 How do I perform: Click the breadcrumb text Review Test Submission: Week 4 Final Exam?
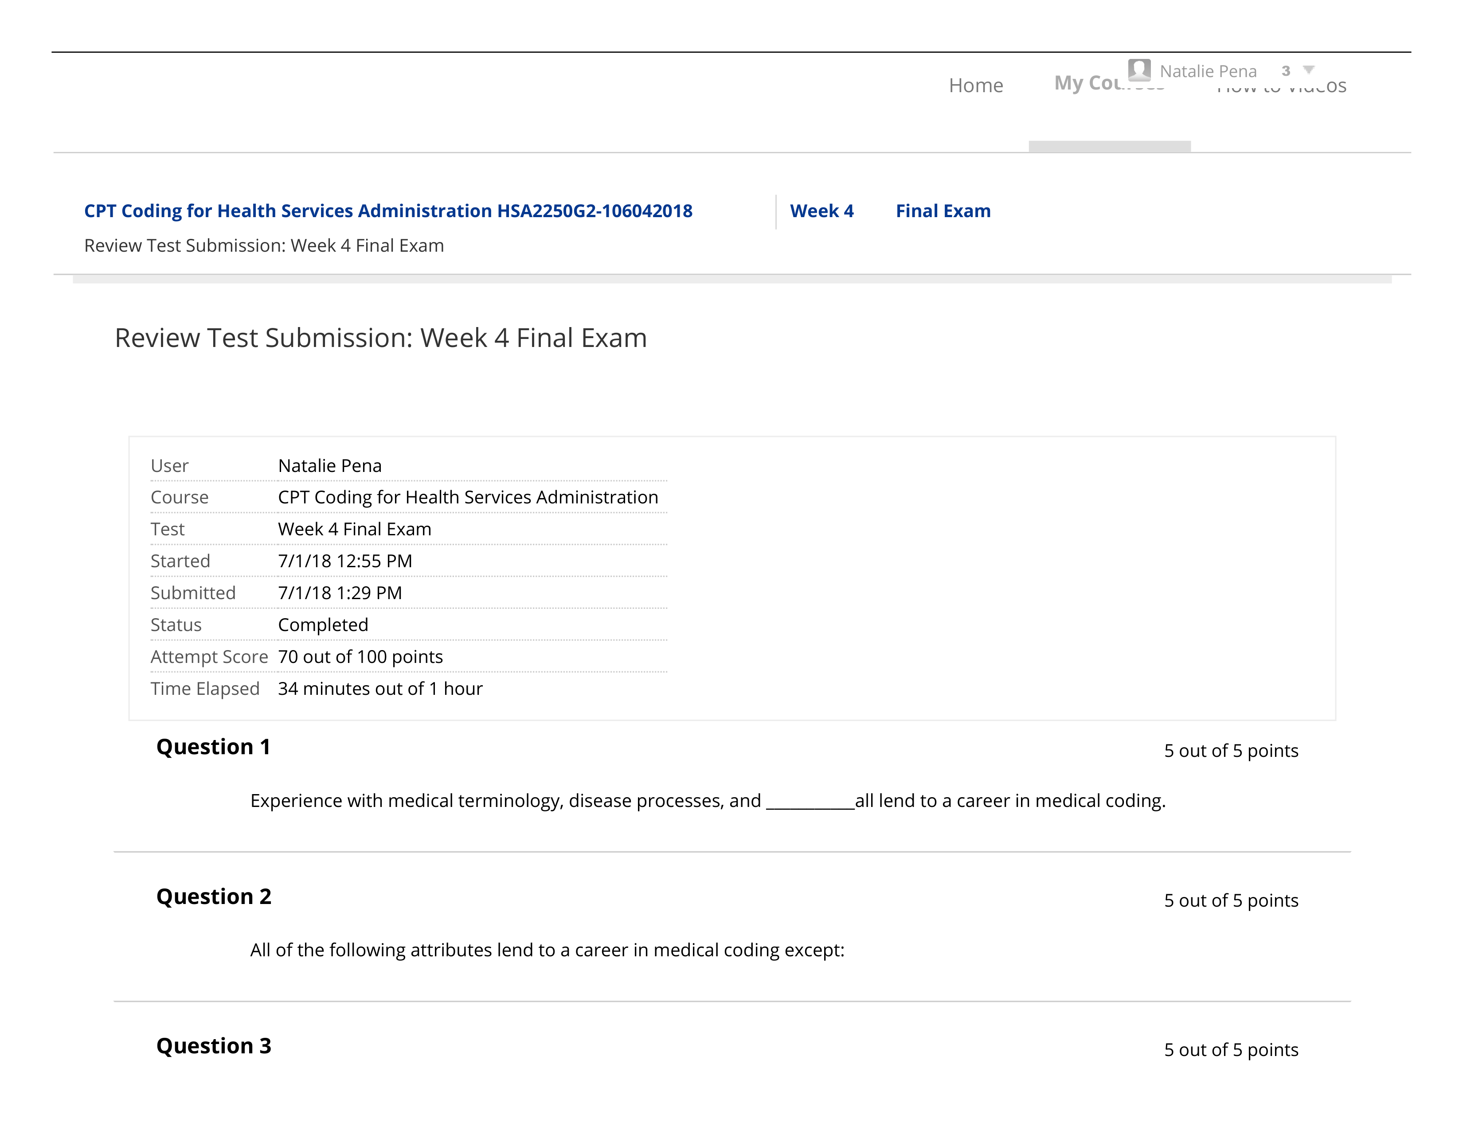point(264,245)
